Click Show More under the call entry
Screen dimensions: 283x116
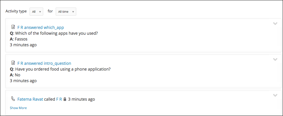tap(18, 108)
